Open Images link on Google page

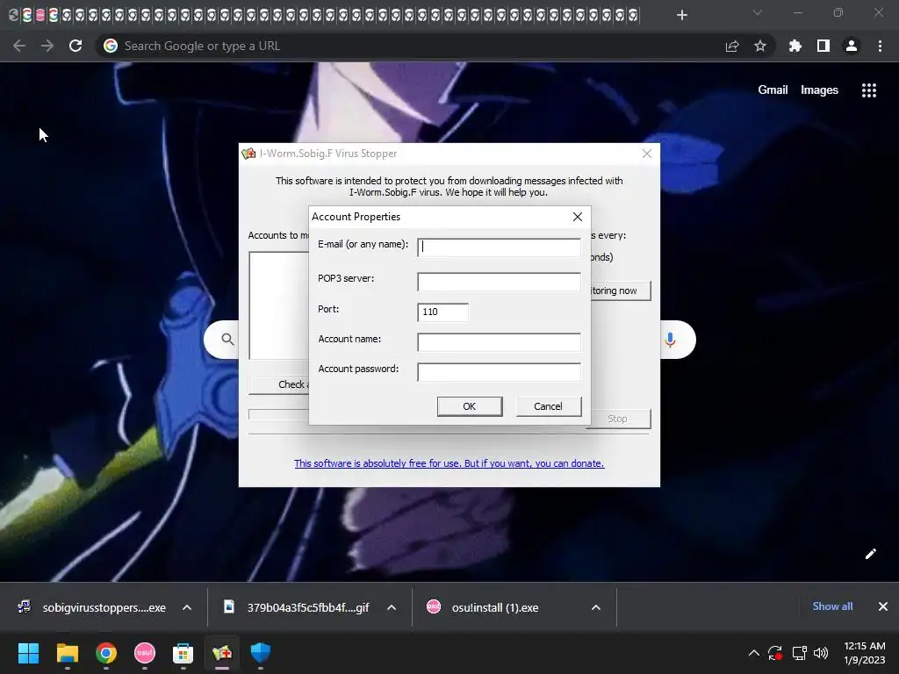click(x=819, y=90)
